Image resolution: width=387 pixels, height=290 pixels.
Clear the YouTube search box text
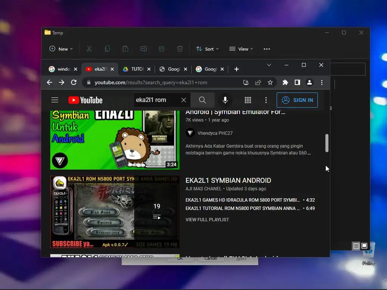[x=184, y=100]
